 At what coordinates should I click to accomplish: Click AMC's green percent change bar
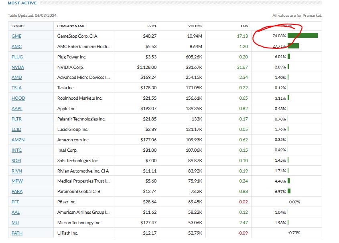[x=293, y=46]
